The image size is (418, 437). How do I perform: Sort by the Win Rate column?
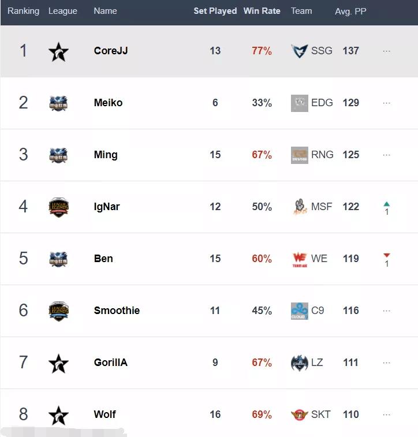(x=262, y=11)
